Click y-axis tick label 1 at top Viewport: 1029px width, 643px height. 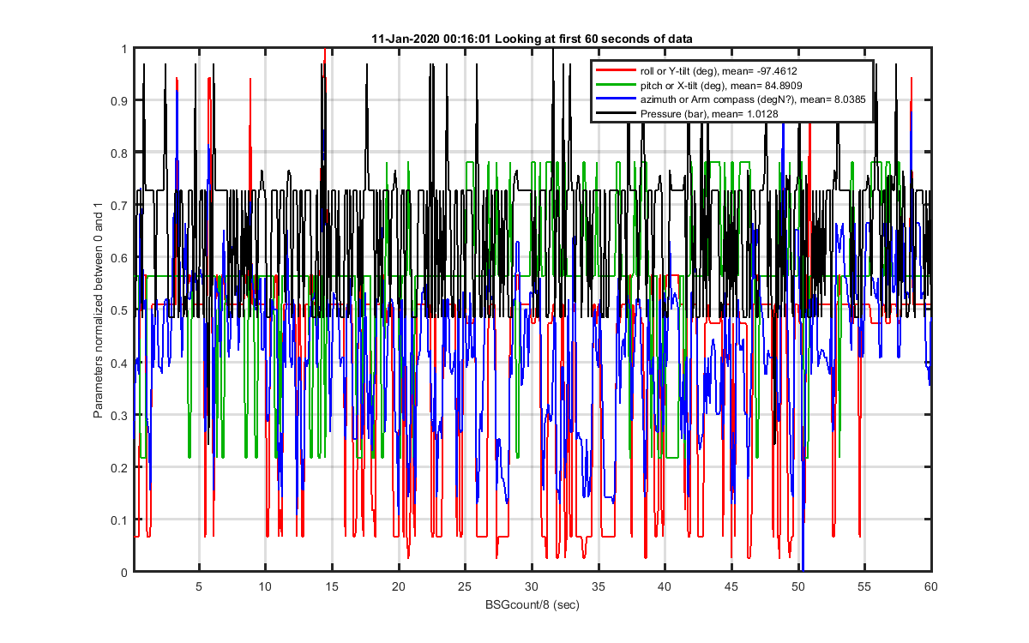(124, 49)
